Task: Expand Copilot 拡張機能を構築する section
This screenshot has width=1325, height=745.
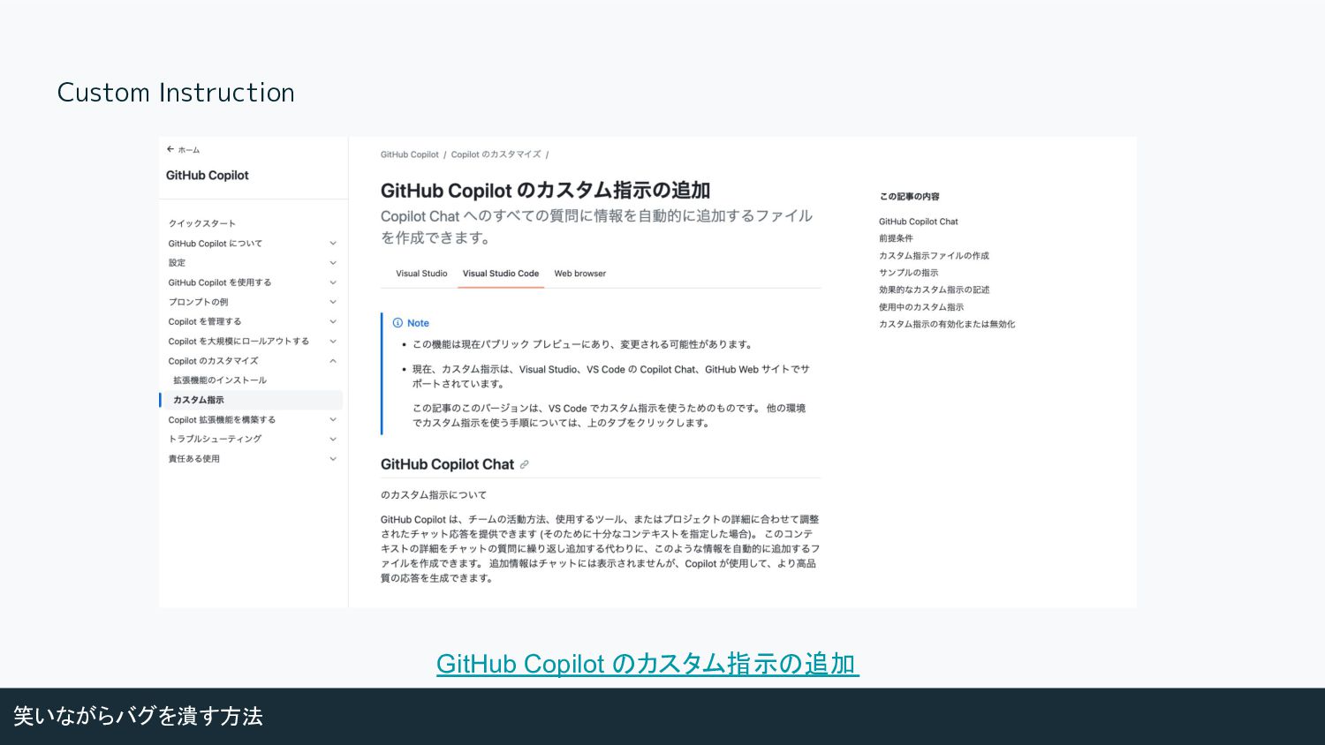Action: point(333,420)
